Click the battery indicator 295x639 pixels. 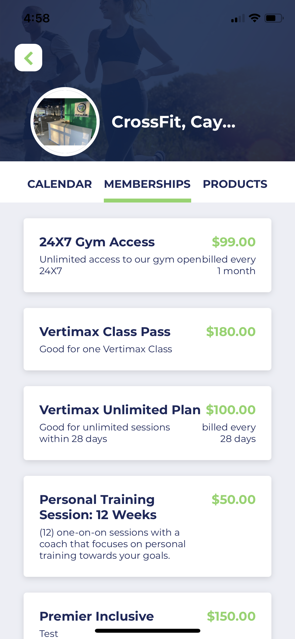(273, 18)
